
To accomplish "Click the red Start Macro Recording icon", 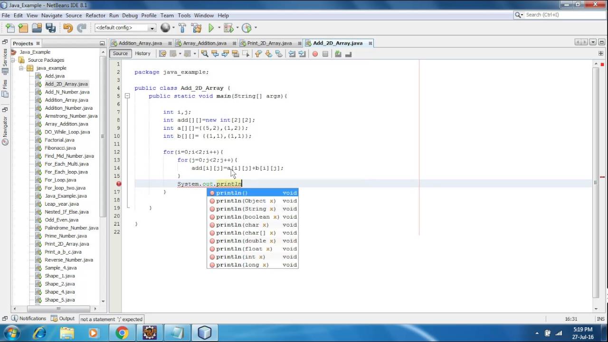I will pos(315,54).
